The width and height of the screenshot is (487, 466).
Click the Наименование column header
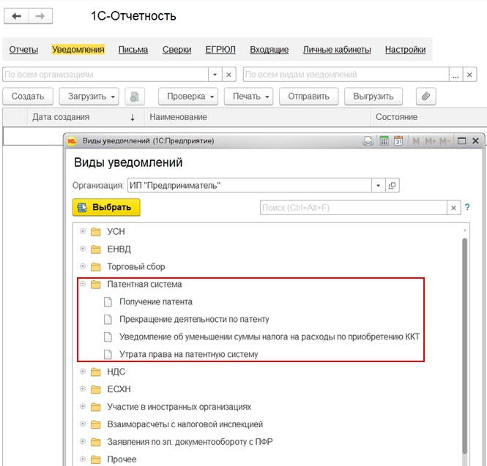pos(257,117)
